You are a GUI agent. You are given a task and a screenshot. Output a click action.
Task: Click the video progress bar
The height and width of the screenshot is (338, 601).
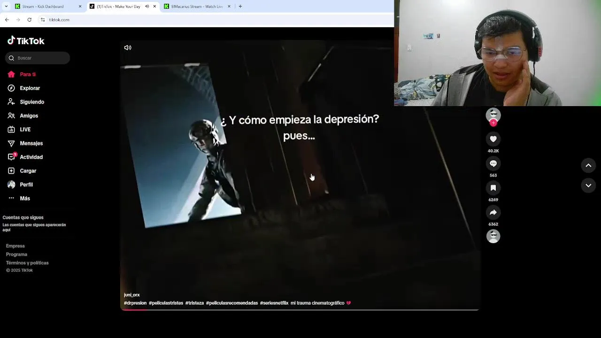300,310
